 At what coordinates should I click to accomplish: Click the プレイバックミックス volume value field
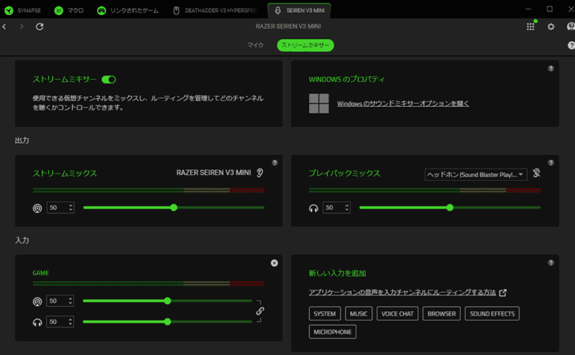333,207
